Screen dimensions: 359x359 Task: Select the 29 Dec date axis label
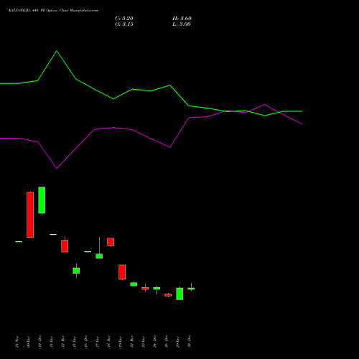point(178,342)
